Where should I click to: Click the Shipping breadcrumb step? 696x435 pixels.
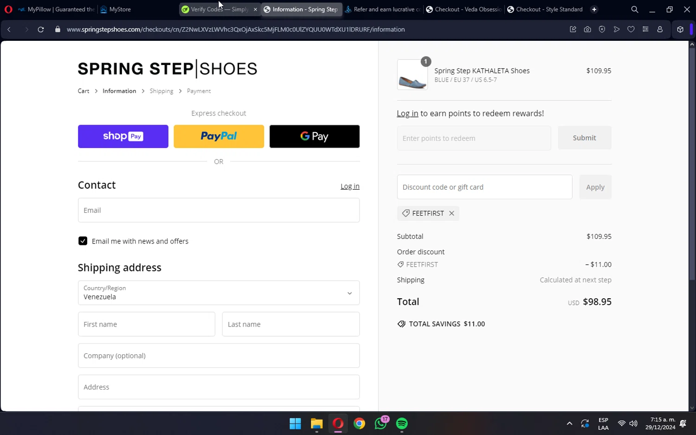pyautogui.click(x=161, y=91)
